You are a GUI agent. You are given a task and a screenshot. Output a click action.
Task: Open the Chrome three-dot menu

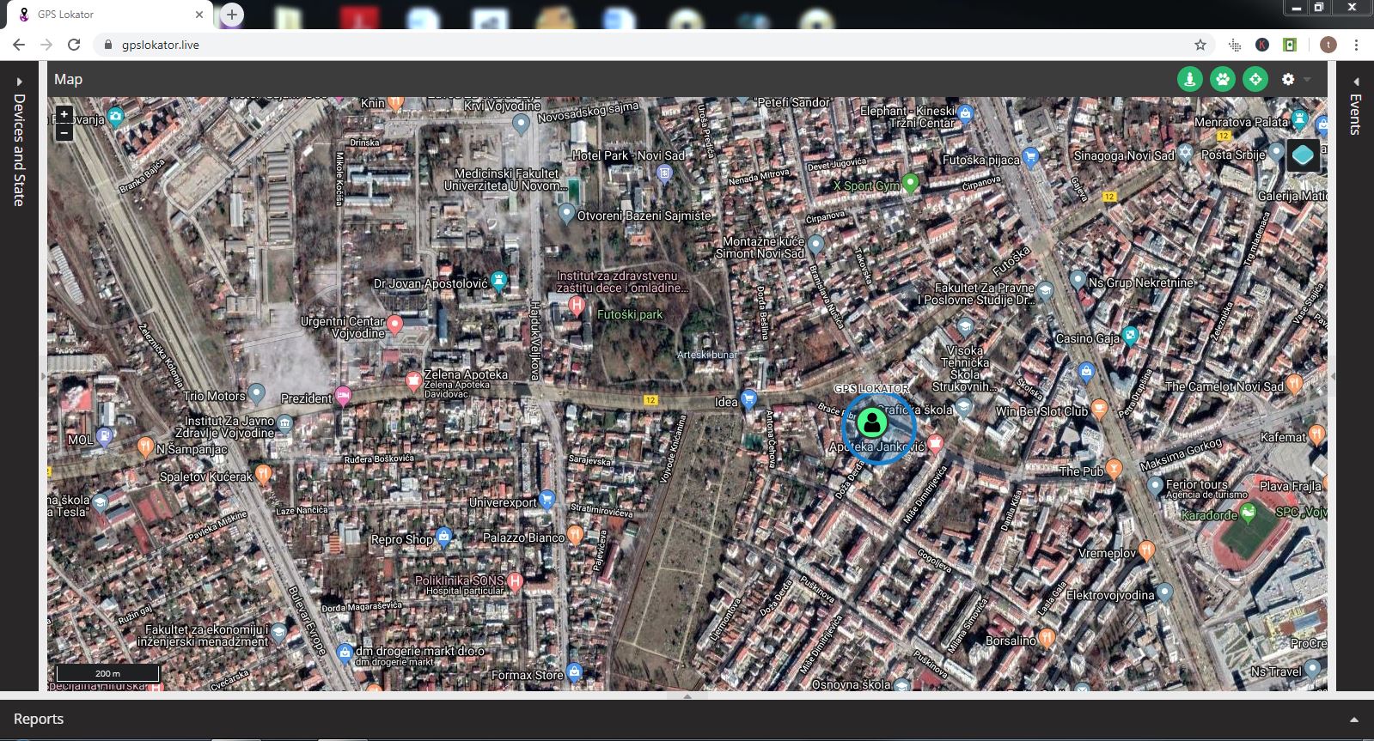[1356, 45]
